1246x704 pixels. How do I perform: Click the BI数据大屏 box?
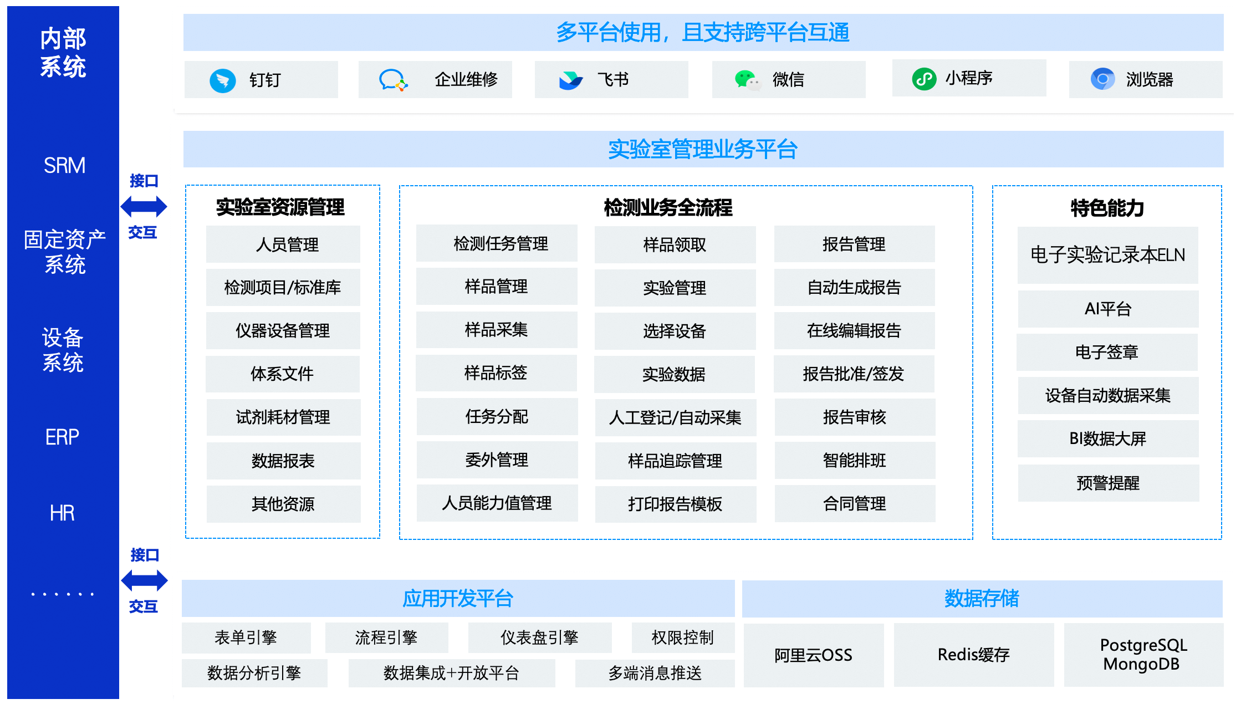click(1107, 438)
